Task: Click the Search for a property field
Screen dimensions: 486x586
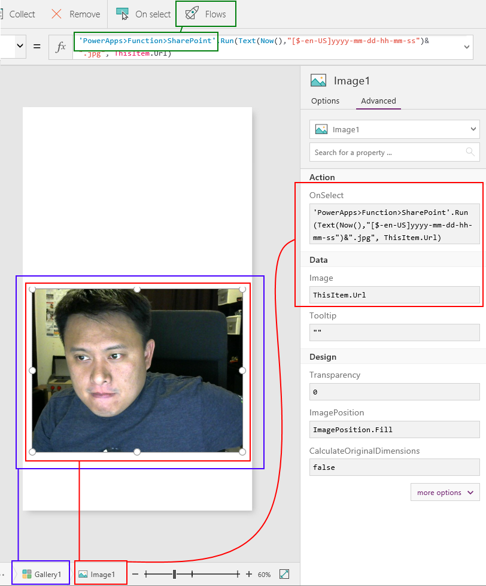Action: tap(386, 152)
